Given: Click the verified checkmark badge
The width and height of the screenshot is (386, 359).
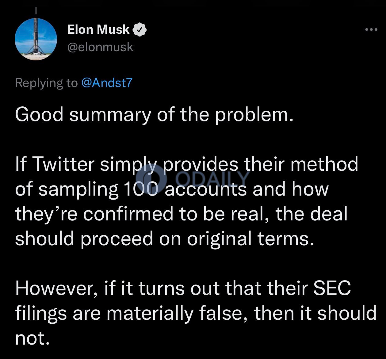Looking at the screenshot, I should [x=139, y=29].
